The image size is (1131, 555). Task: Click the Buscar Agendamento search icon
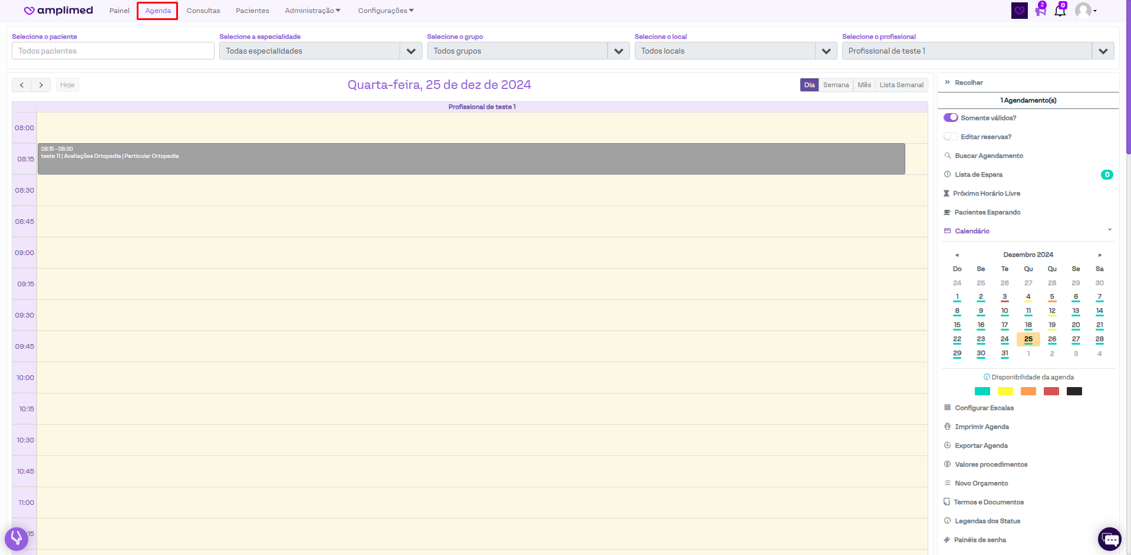pos(947,156)
